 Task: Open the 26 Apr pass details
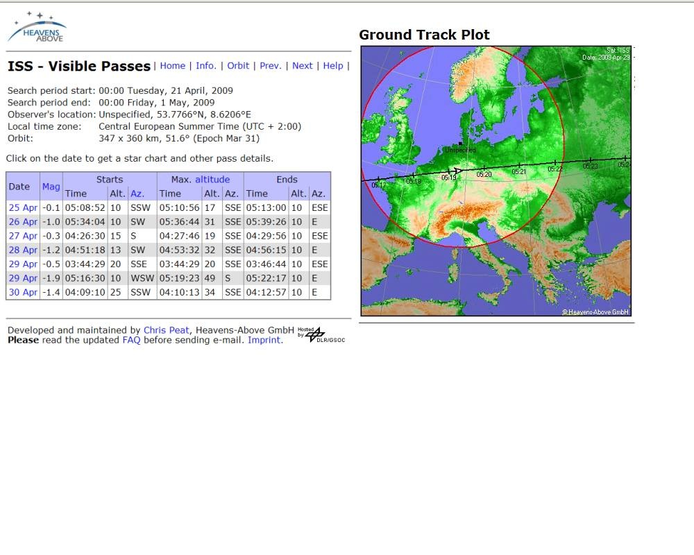23,222
